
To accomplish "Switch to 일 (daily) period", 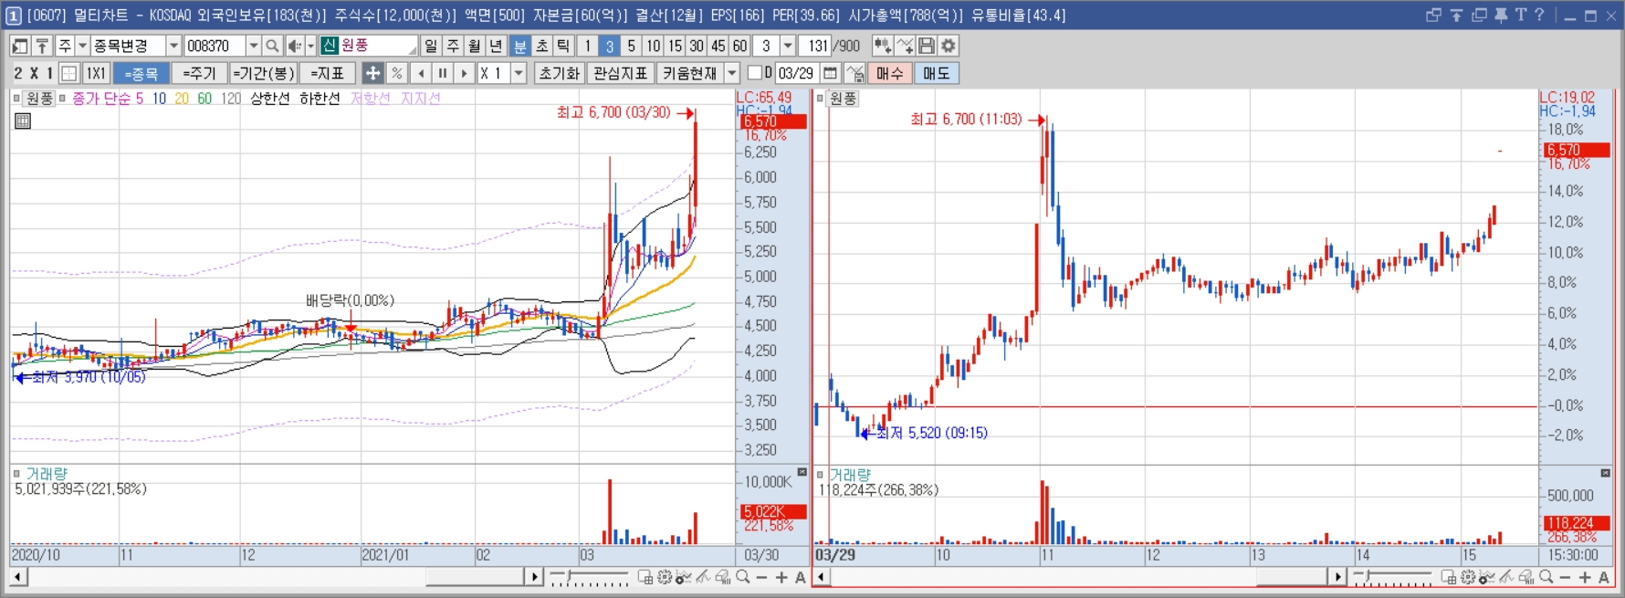I will coord(431,46).
